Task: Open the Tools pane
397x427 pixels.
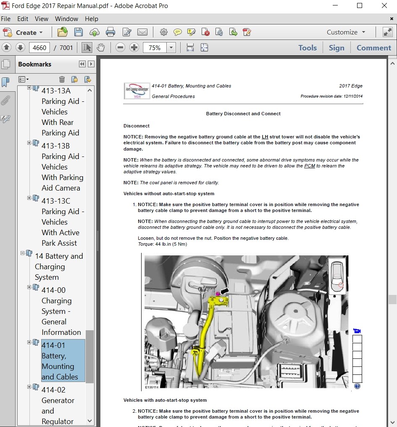Action: [x=307, y=48]
